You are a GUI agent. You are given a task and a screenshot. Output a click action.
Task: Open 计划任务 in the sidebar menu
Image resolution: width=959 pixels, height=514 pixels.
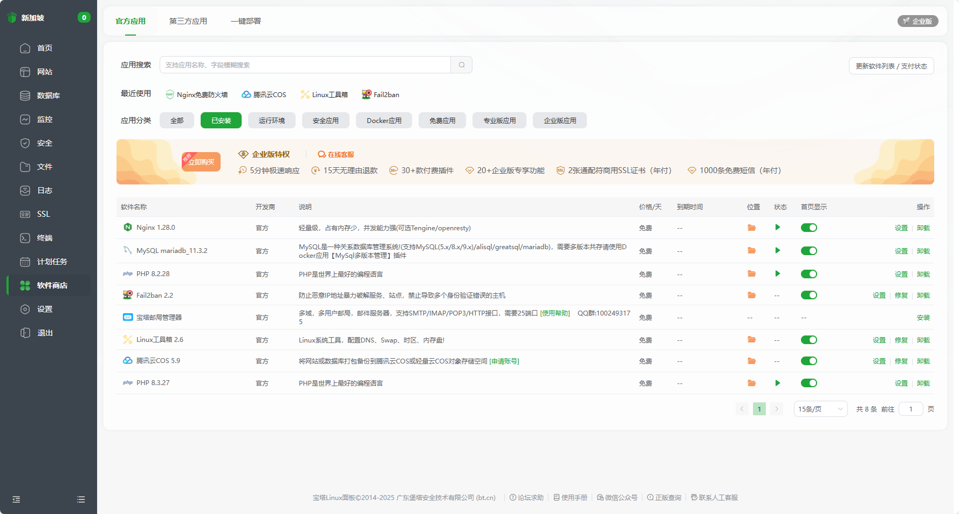[x=52, y=262]
